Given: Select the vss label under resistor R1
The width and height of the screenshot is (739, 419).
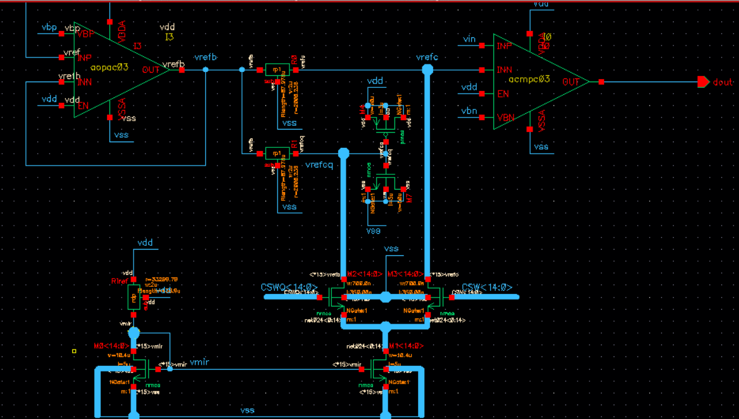Looking at the screenshot, I should tap(289, 207).
